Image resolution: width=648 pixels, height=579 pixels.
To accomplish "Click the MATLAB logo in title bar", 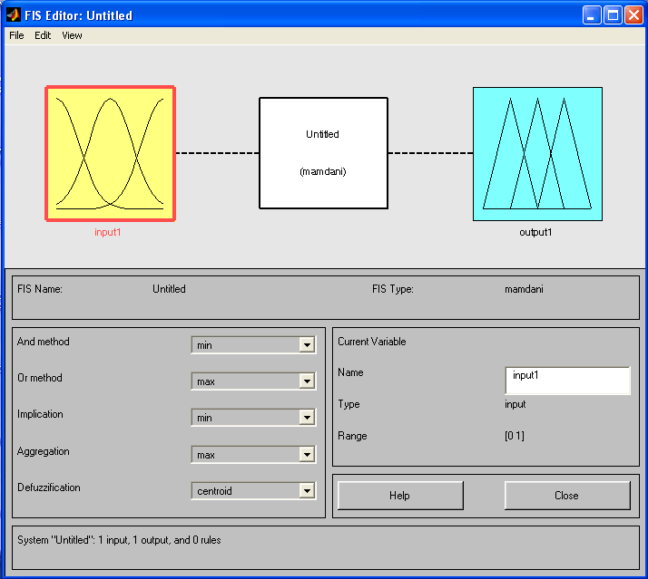I will (14, 15).
